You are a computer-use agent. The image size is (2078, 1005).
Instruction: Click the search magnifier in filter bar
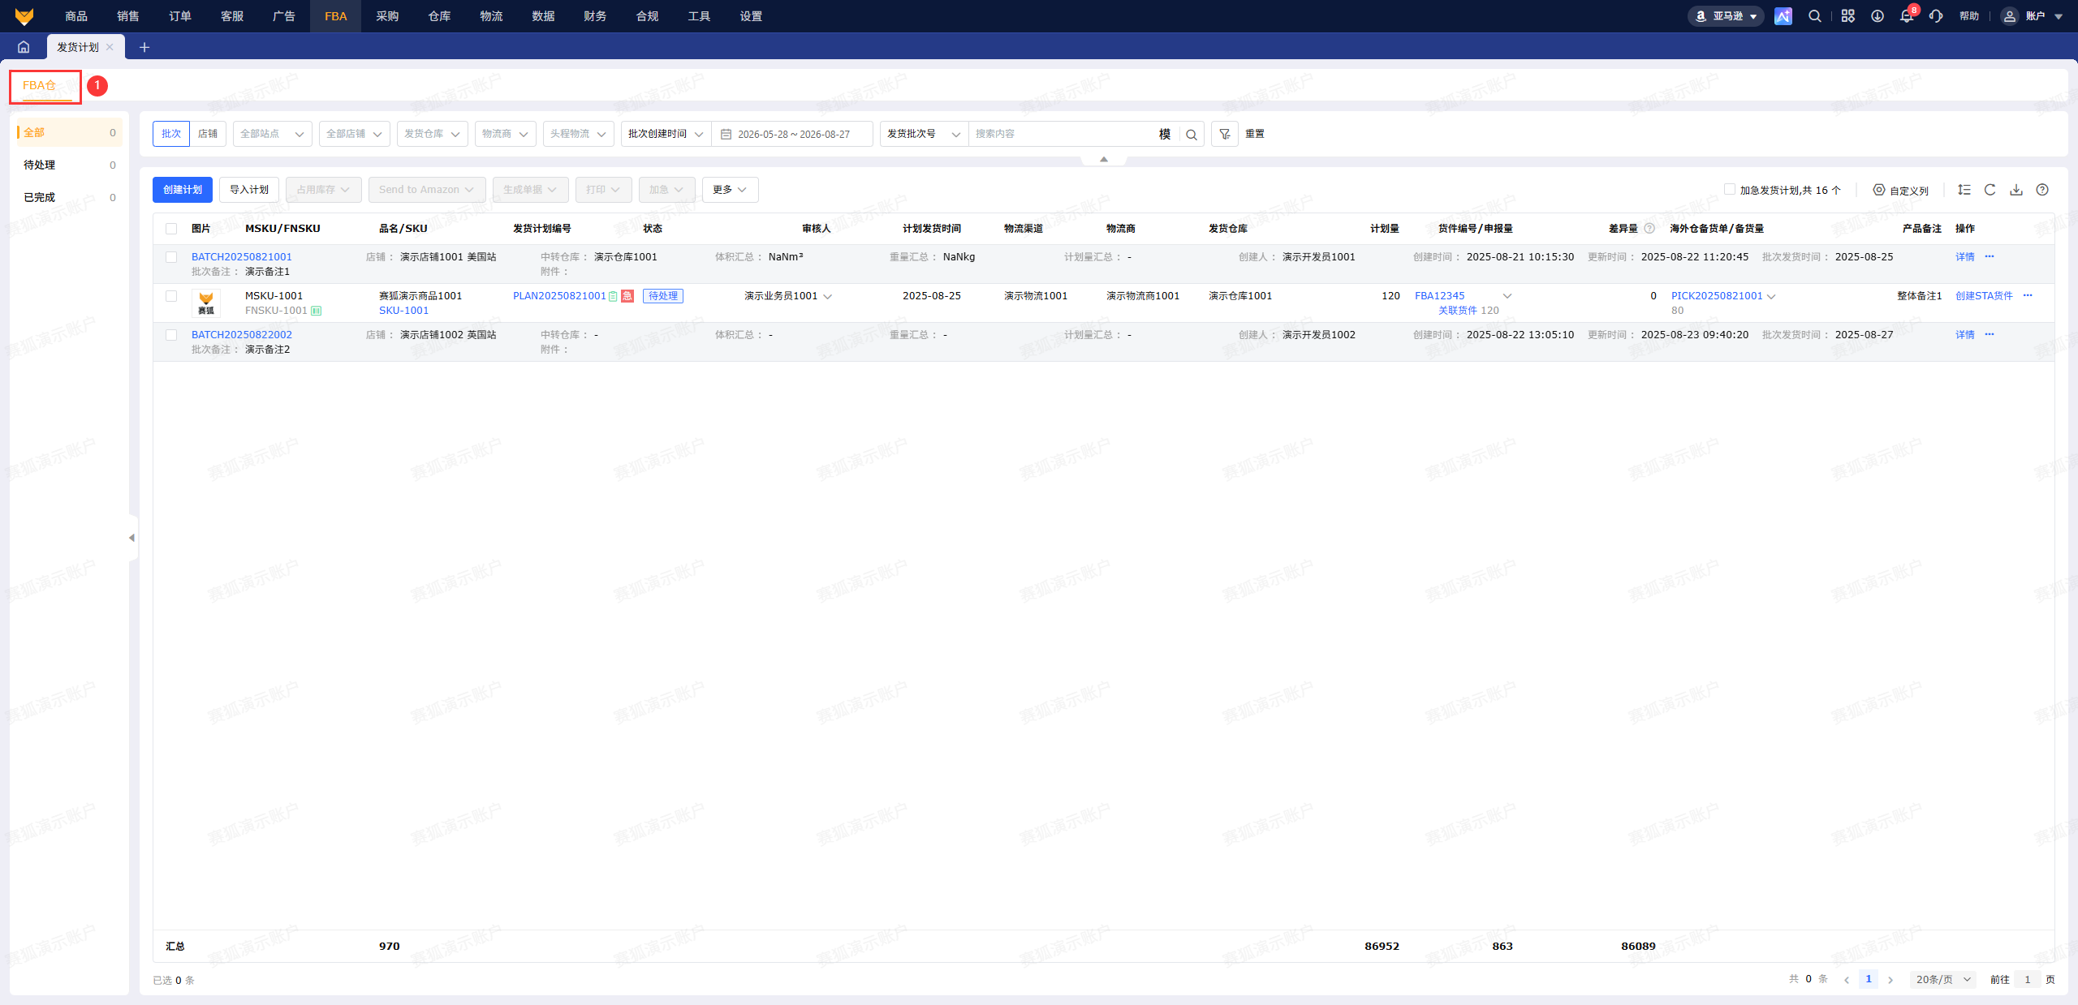tap(1191, 134)
